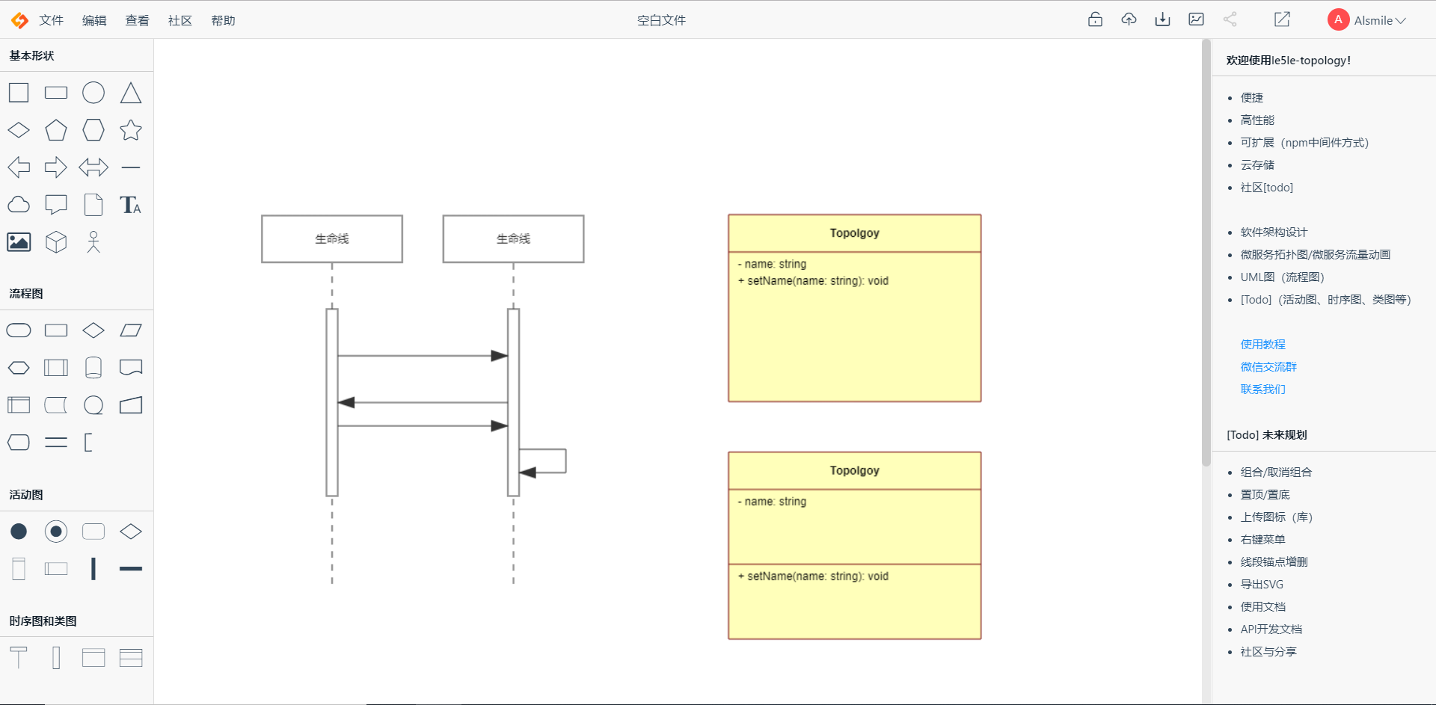
Task: Select the sequence activation focus shape
Action: point(56,658)
